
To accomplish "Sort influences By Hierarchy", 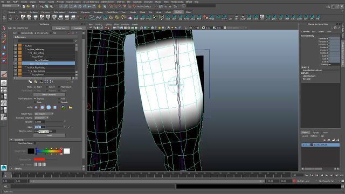I will [35, 33].
